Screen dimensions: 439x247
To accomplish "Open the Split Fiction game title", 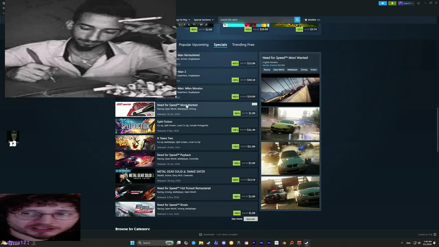I will pos(165,121).
